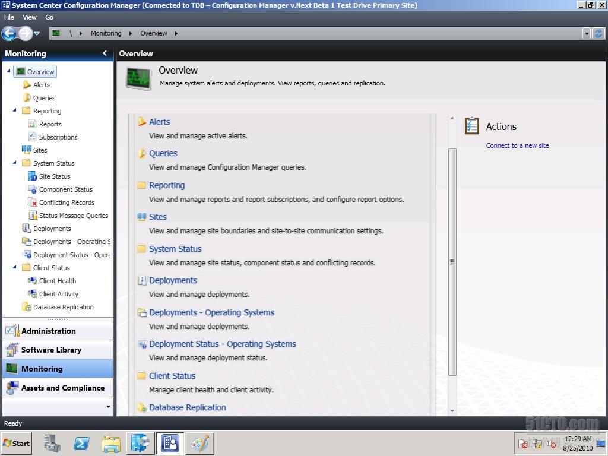The height and width of the screenshot is (456, 608).
Task: Click the Back navigation arrow button
Action: click(x=9, y=34)
